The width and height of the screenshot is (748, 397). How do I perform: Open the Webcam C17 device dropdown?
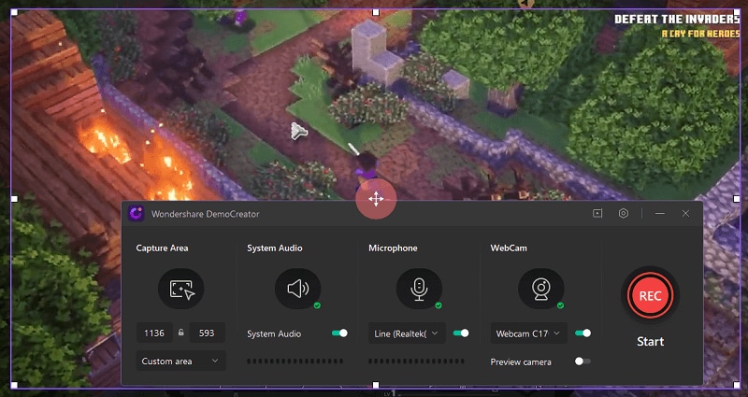pyautogui.click(x=528, y=333)
